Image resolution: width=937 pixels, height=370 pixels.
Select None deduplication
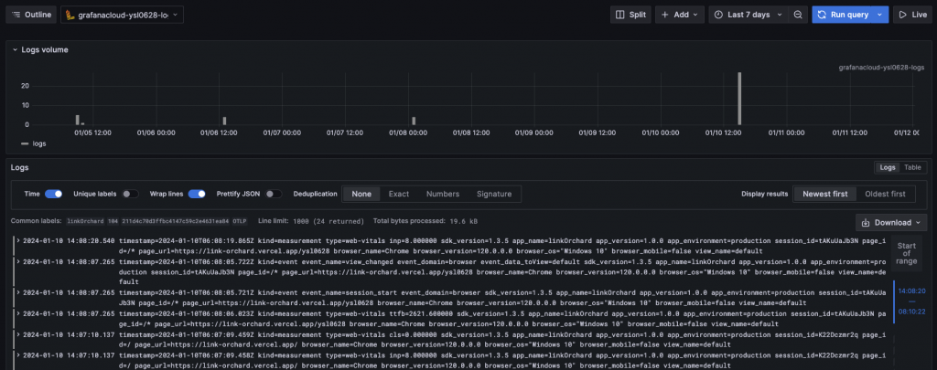click(361, 194)
